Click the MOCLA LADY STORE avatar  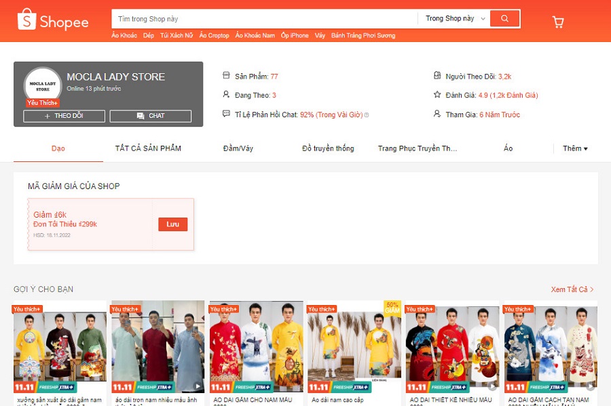pos(43,86)
